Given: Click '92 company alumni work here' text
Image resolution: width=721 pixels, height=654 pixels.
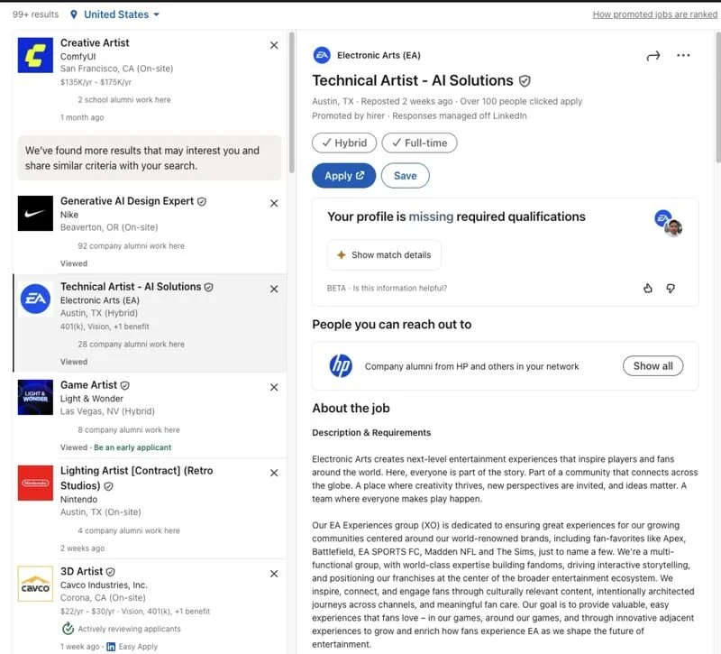Looking at the screenshot, I should 131,245.
